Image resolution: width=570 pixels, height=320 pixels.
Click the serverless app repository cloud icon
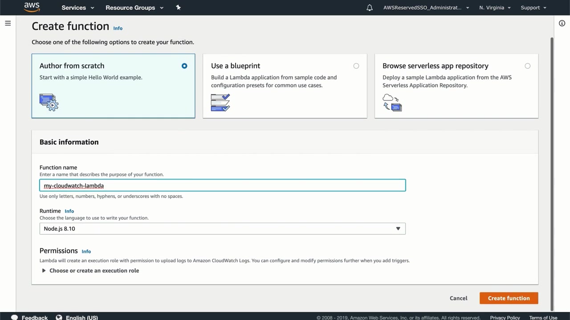tap(392, 102)
